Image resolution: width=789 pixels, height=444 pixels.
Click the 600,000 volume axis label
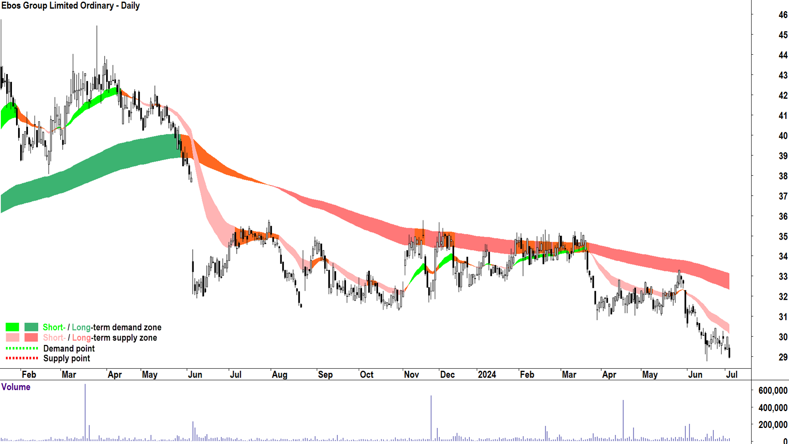(773, 391)
